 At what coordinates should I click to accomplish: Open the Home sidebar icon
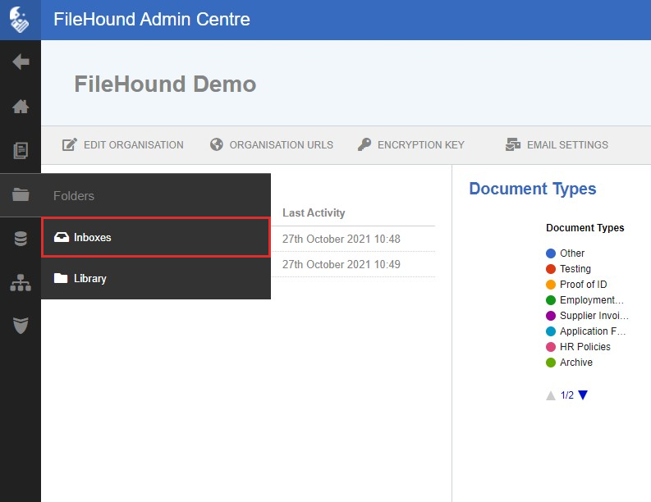21,107
